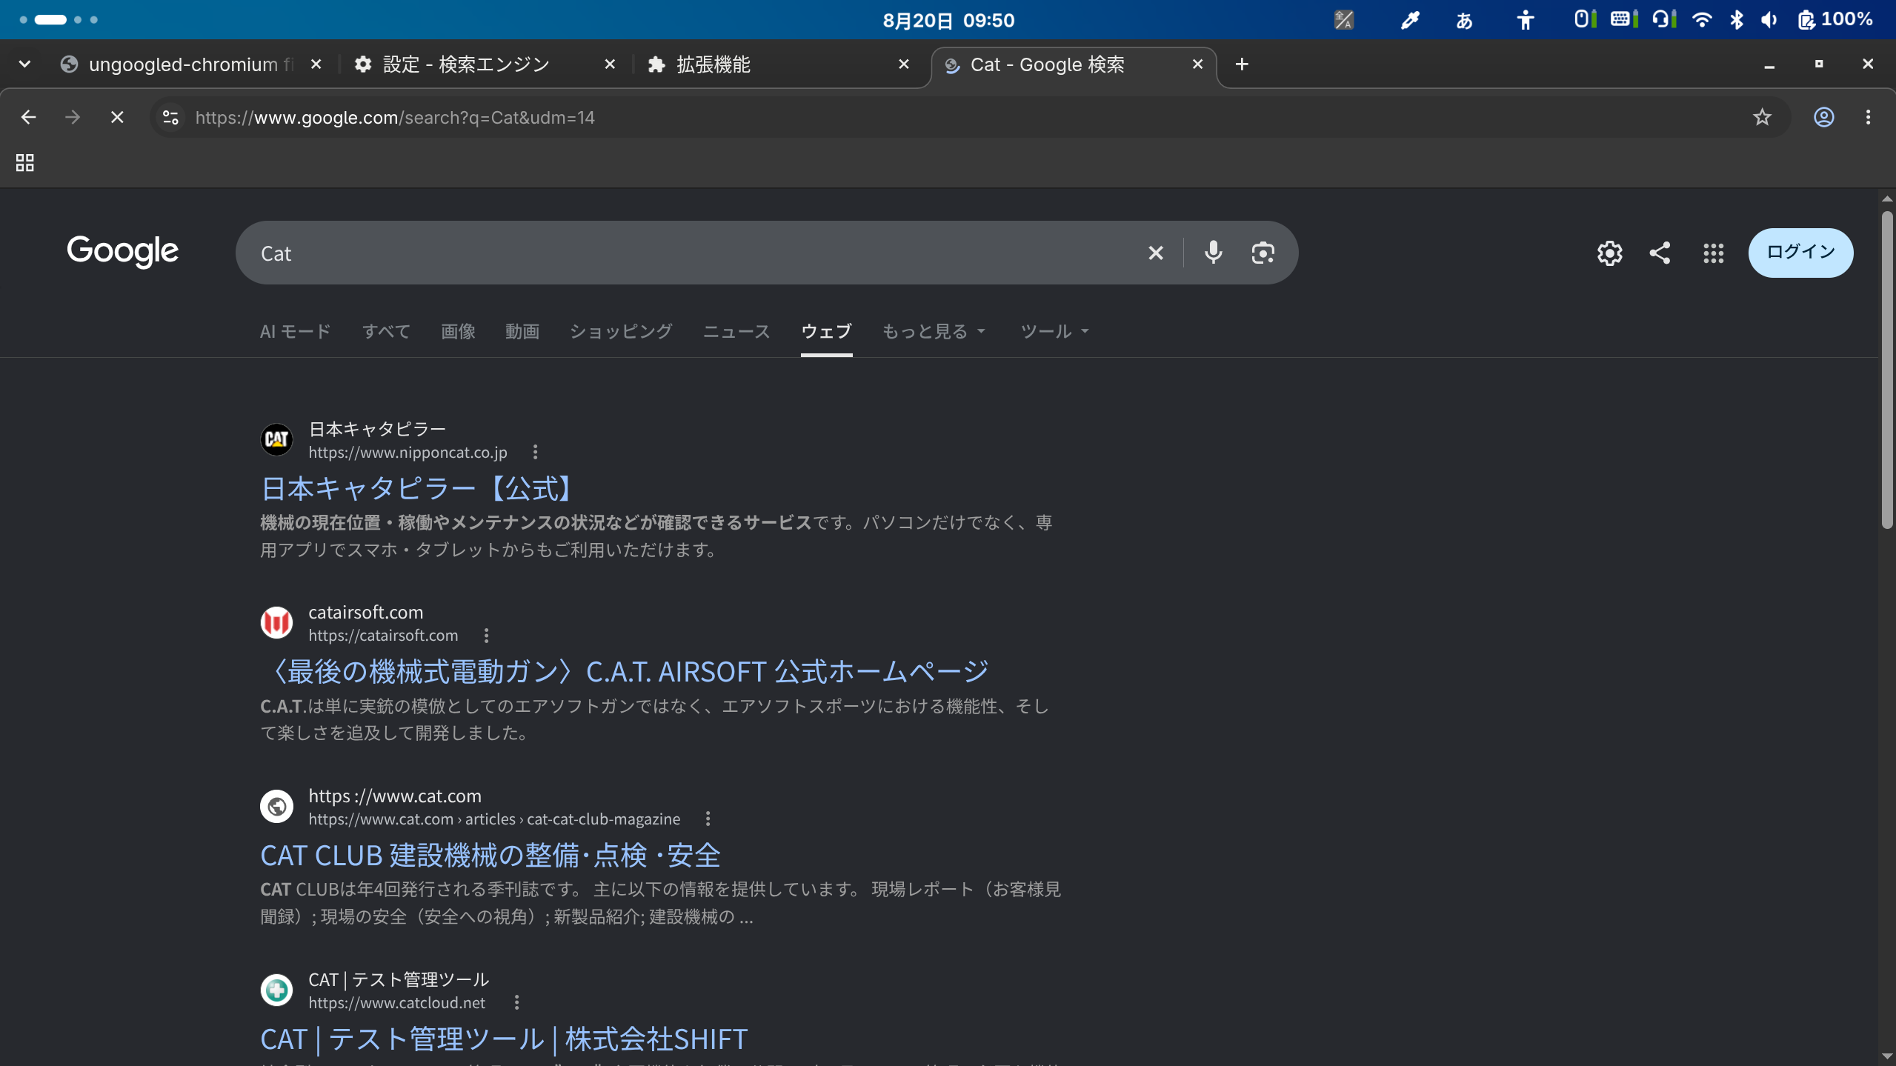Click the ログイン button

click(1800, 253)
